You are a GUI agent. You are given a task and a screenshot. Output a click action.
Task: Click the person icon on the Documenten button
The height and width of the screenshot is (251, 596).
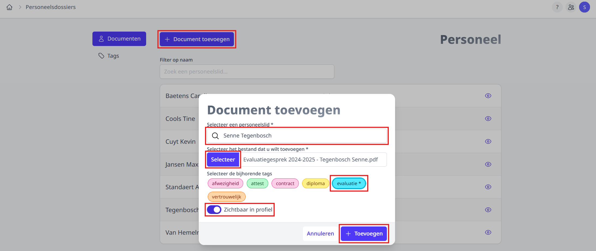point(101,38)
